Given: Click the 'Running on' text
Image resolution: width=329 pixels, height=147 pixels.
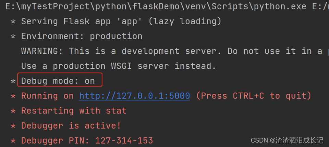Looking at the screenshot, I should pyautogui.click(x=47, y=96).
